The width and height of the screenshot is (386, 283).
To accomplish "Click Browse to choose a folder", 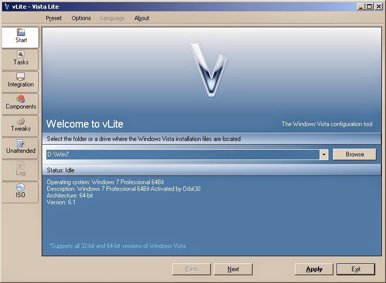I will (355, 154).
